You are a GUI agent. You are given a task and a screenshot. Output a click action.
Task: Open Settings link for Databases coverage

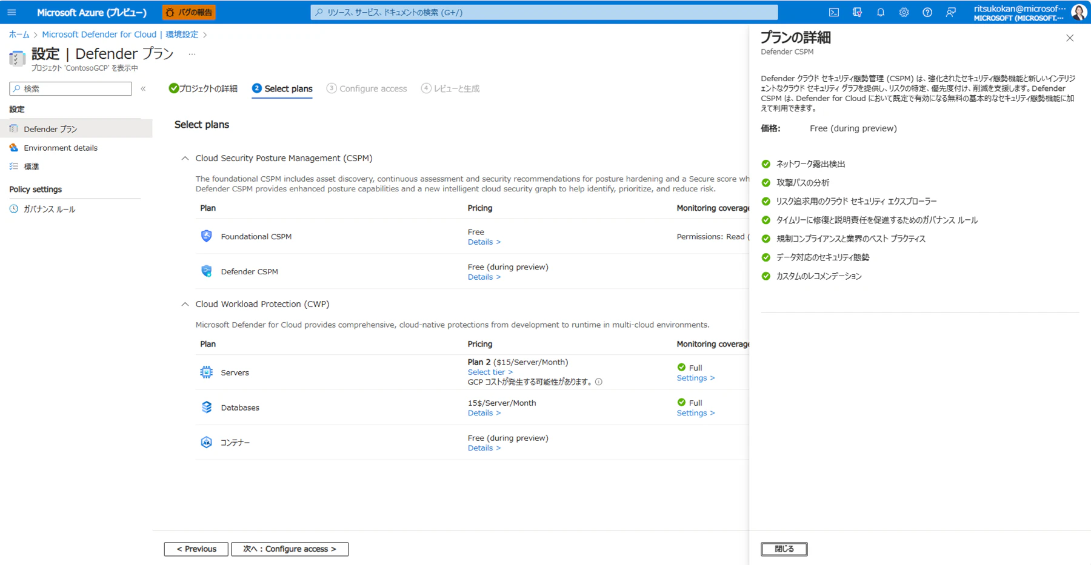click(x=696, y=412)
